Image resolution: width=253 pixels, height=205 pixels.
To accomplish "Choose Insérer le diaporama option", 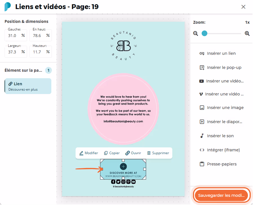I will (x=221, y=122).
